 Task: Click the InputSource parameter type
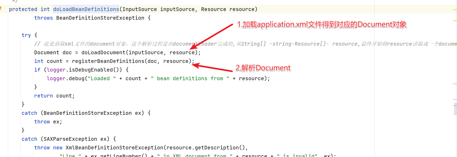(x=140, y=9)
